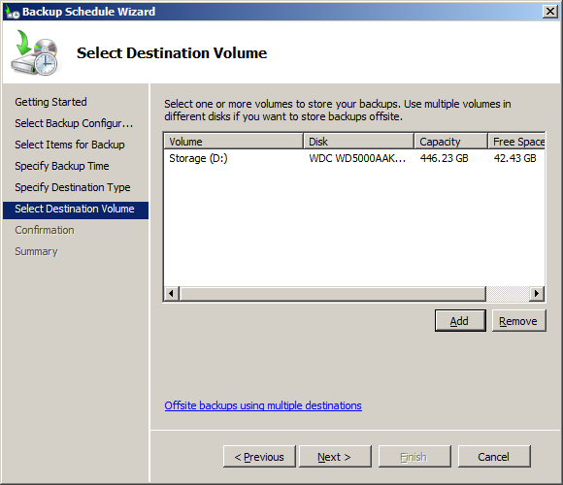Click the left scroll arrow of volume list
Image resolution: width=563 pixels, height=485 pixels.
click(x=171, y=294)
